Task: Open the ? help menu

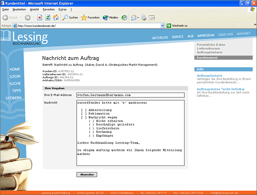Action: click(71, 10)
